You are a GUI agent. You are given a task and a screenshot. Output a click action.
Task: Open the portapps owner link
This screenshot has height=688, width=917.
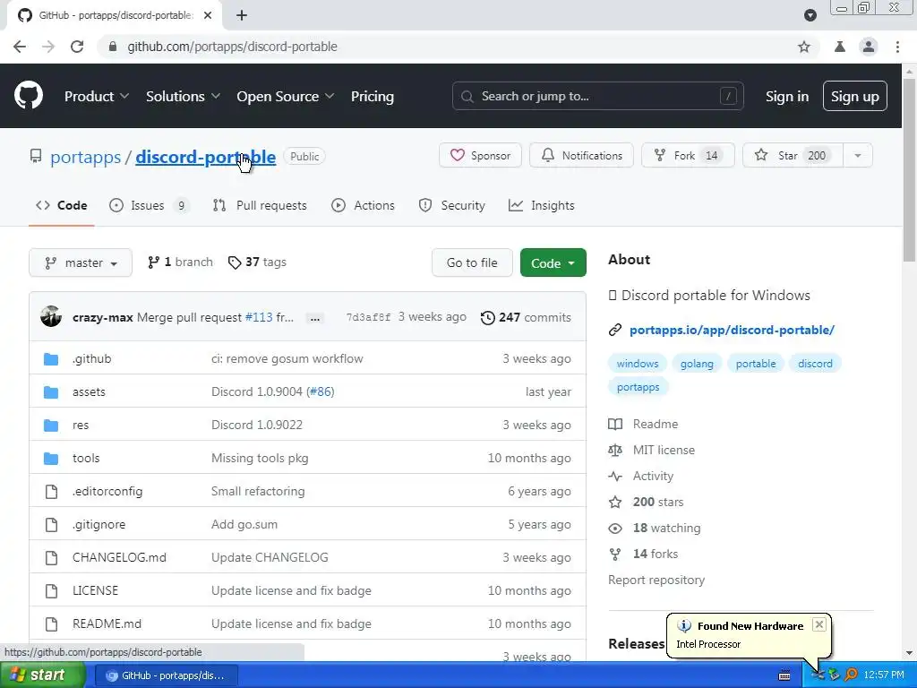pos(85,157)
